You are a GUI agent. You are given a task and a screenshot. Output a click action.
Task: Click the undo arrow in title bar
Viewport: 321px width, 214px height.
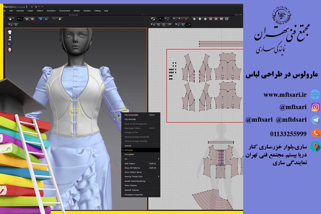[39, 7]
